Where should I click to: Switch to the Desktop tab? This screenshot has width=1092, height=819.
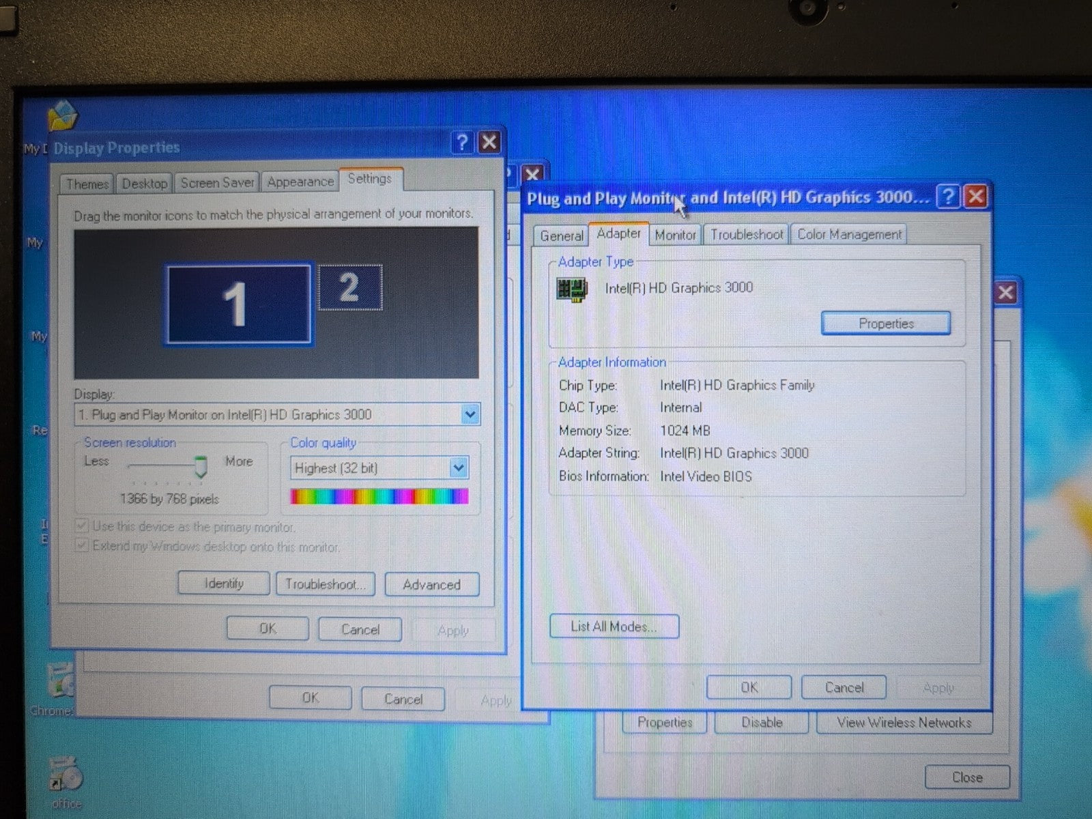pos(144,184)
